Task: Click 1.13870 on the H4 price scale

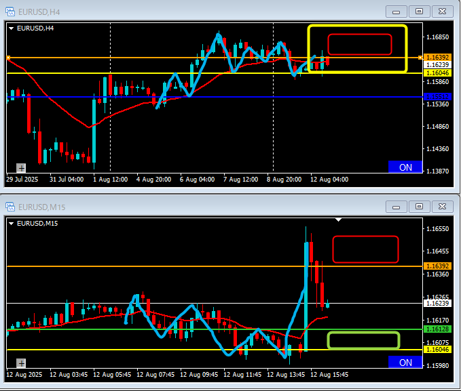Action: 437,171
